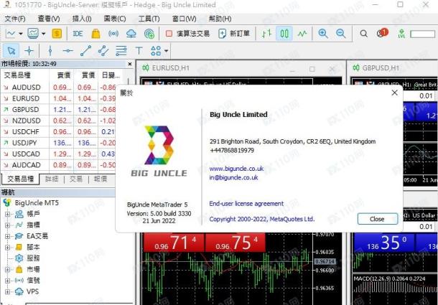Click the radar with plus icon
The height and width of the screenshot is (305, 438).
click(x=149, y=34)
